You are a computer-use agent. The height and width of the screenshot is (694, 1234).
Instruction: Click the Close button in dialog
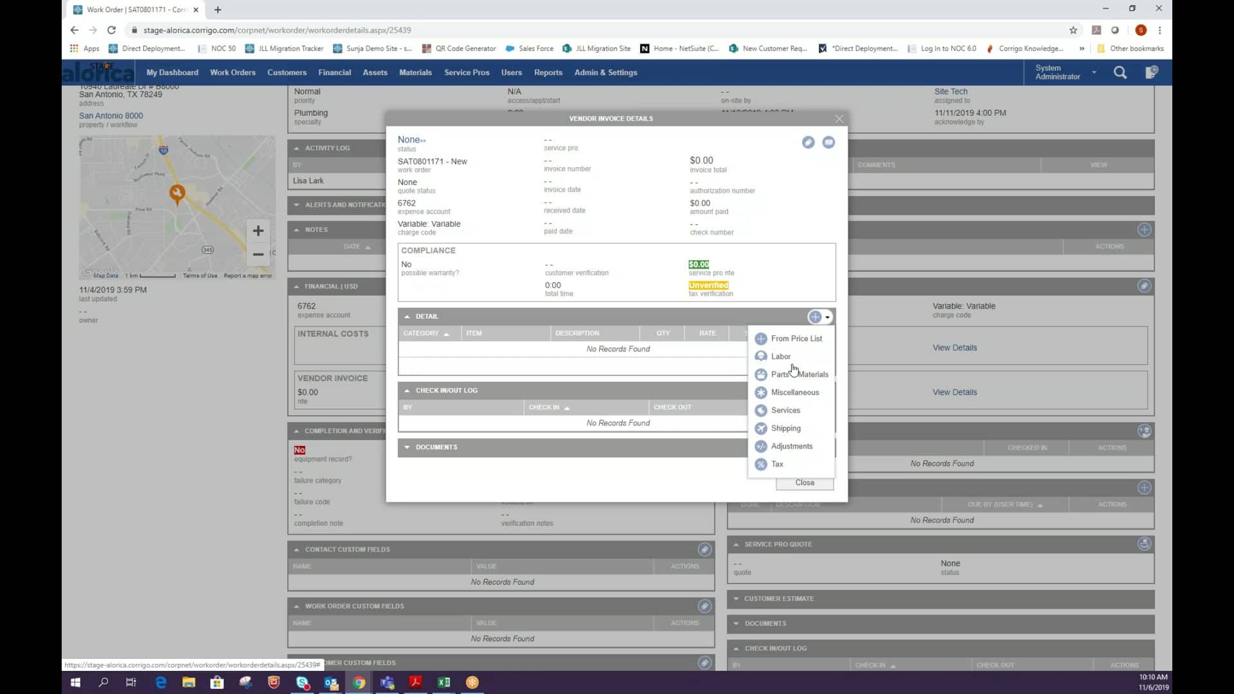(804, 483)
